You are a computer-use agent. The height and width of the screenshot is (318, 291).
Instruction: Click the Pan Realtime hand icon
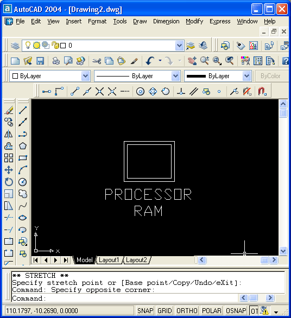click(192, 61)
